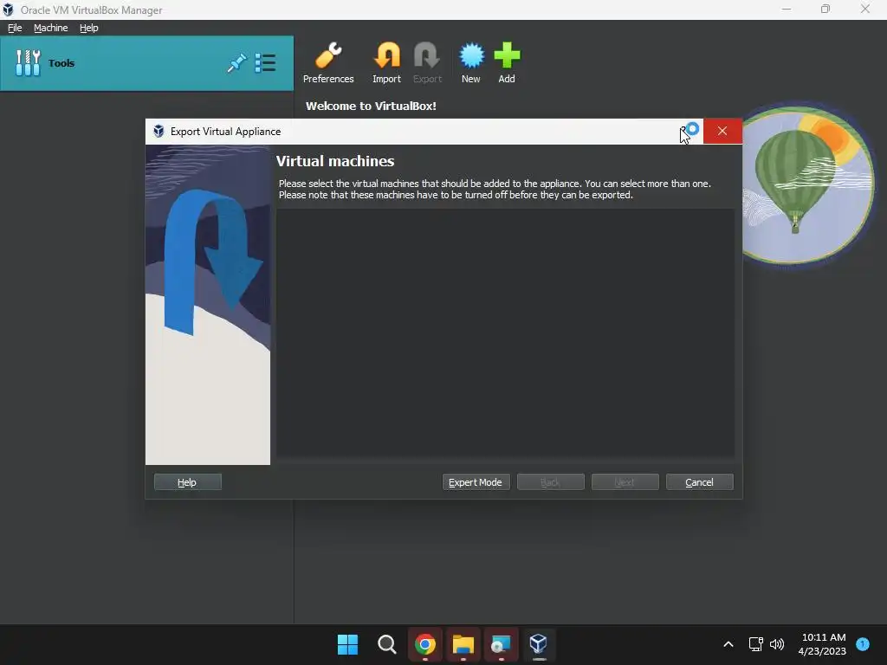Click the volume speaker tray icon
The image size is (887, 665).
777,644
